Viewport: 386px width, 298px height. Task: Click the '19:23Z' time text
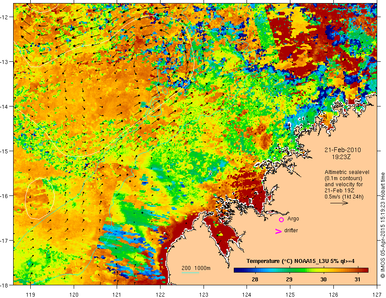click(341, 156)
